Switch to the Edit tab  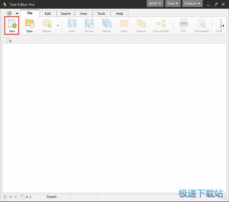(x=48, y=14)
